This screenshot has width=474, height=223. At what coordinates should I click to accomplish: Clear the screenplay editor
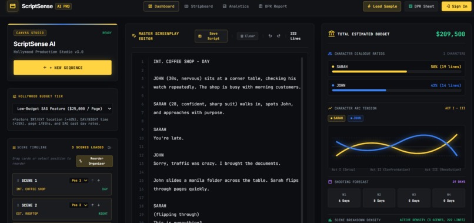248,36
